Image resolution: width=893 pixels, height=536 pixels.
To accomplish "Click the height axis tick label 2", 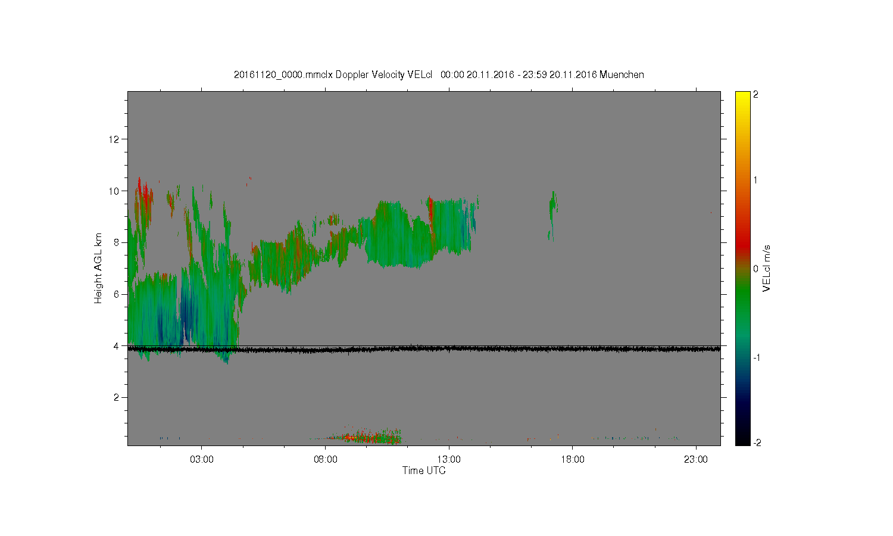I will click(x=117, y=397).
